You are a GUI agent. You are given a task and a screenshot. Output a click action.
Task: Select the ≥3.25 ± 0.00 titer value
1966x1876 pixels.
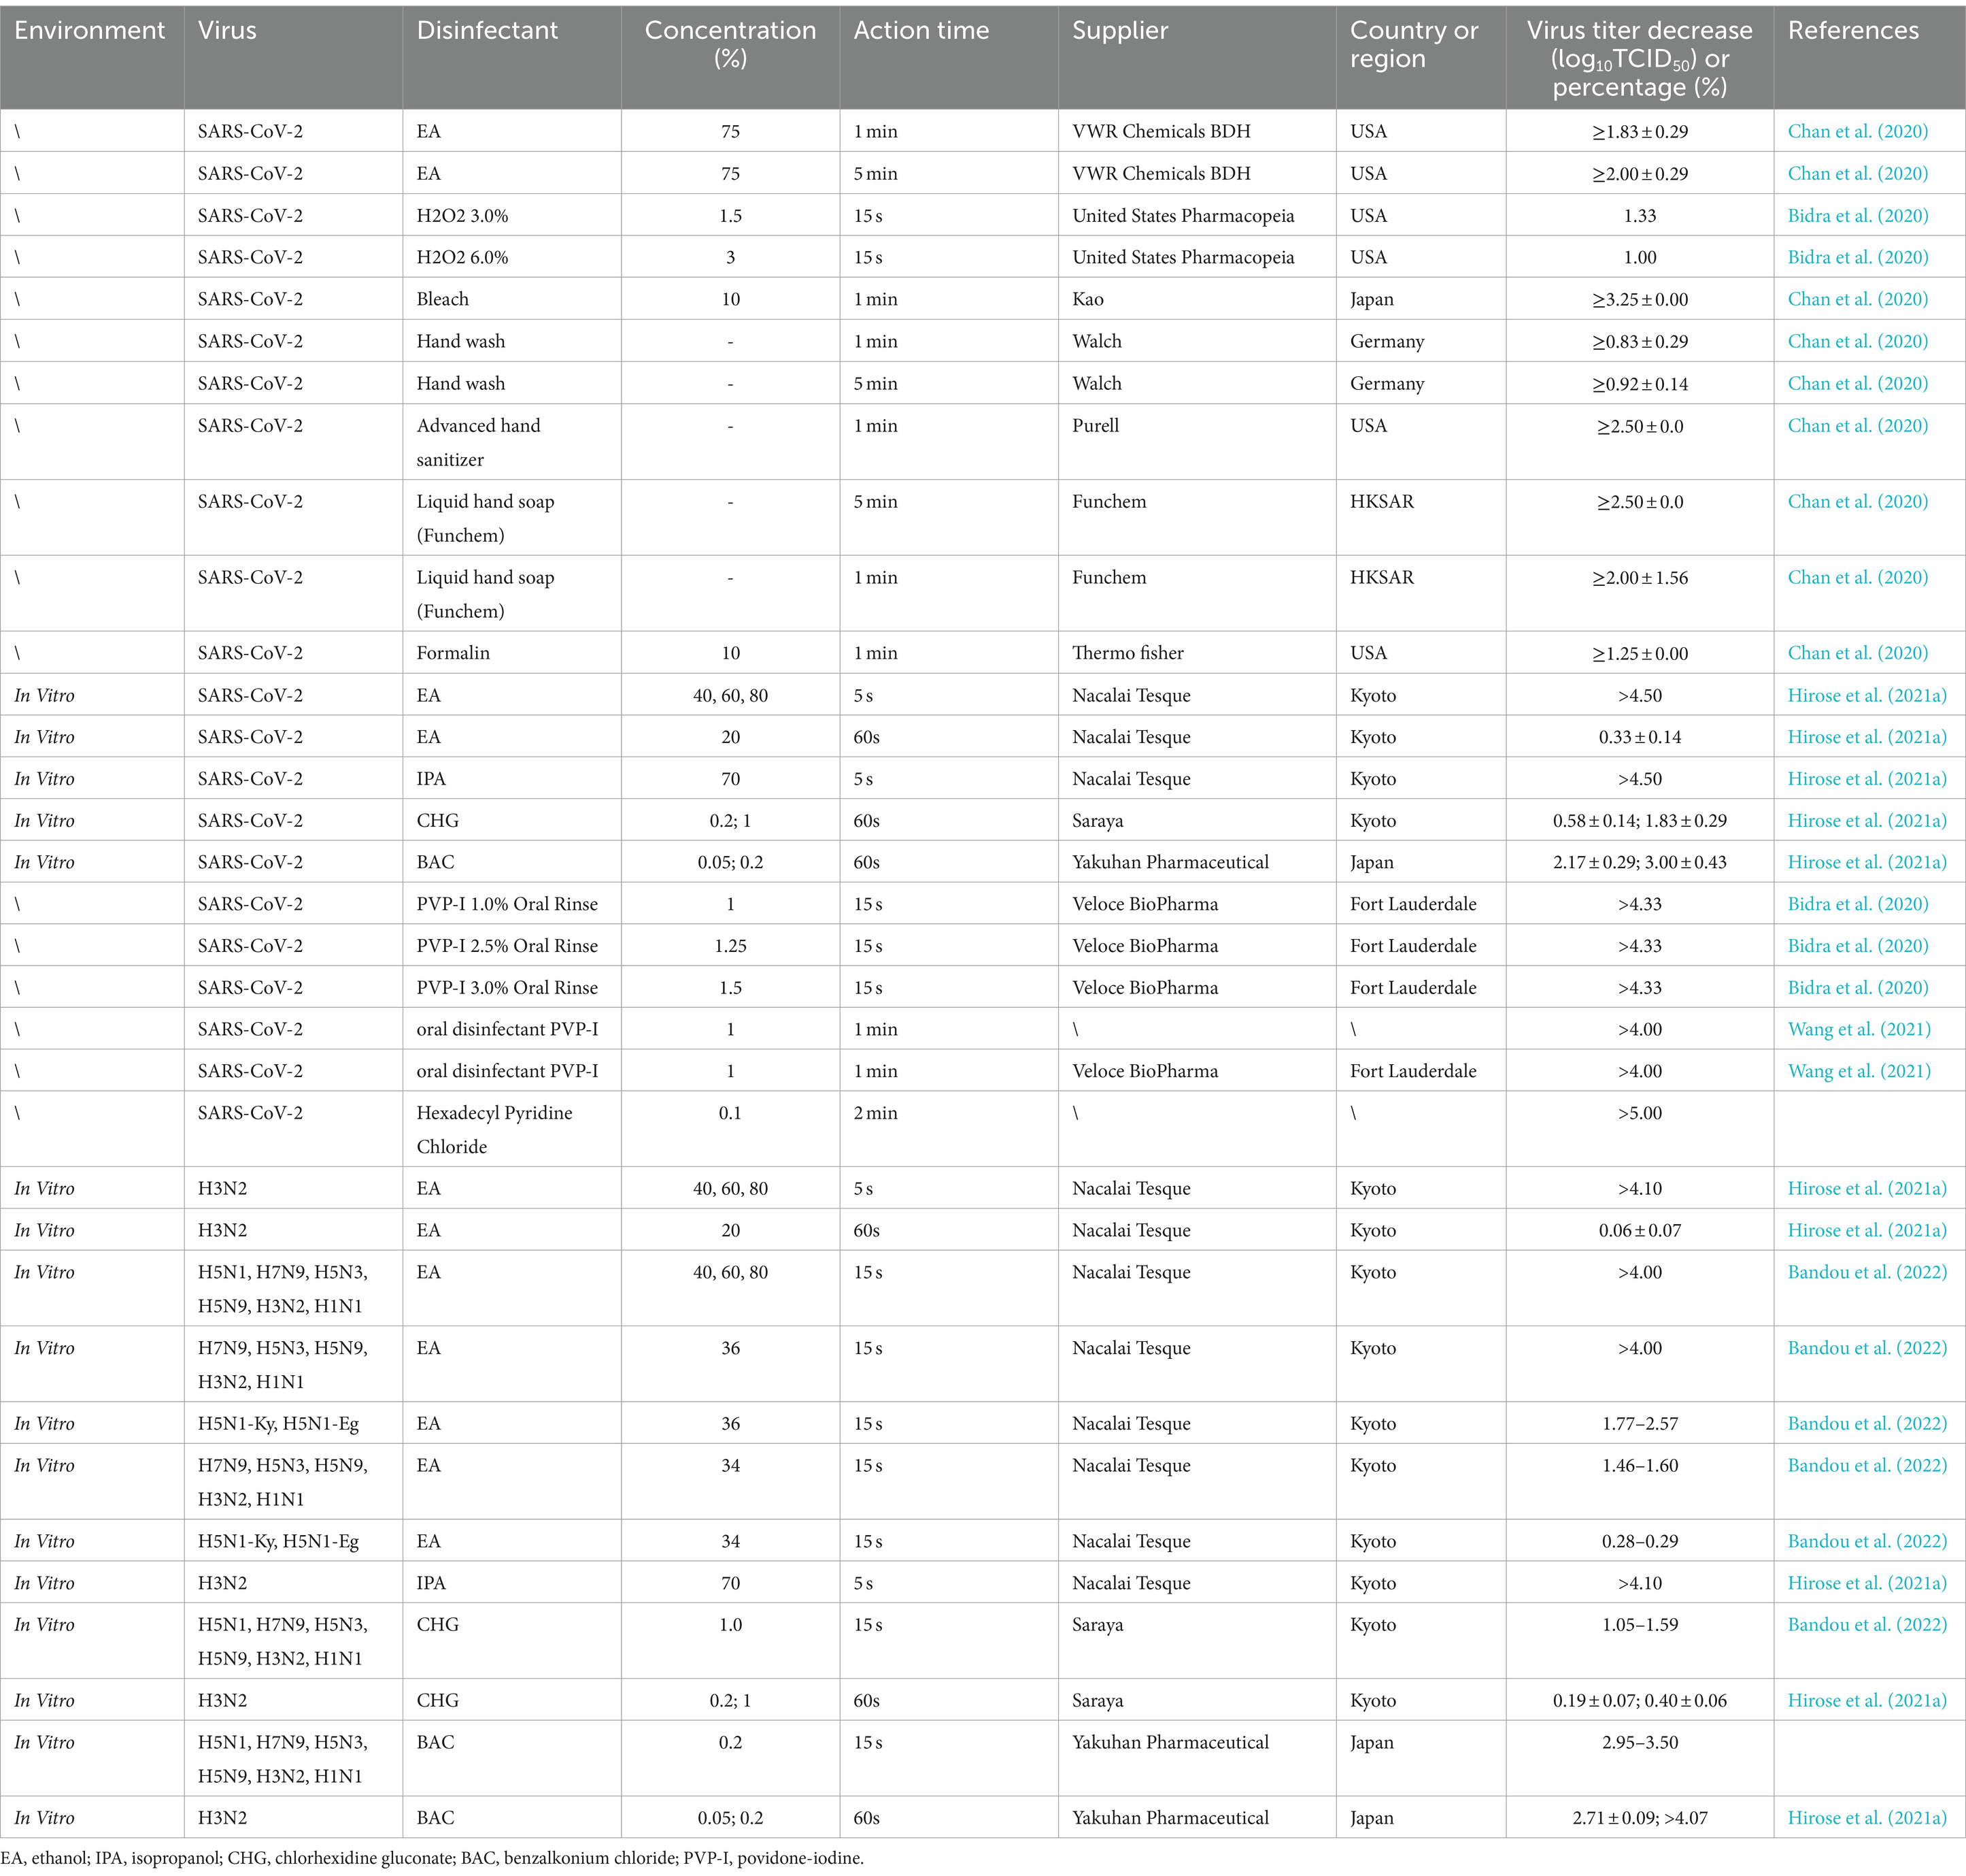point(1639,300)
